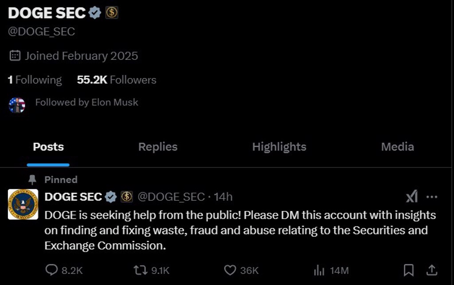
Task: Open the reply composer via speech bubble icon
Action: click(51, 270)
